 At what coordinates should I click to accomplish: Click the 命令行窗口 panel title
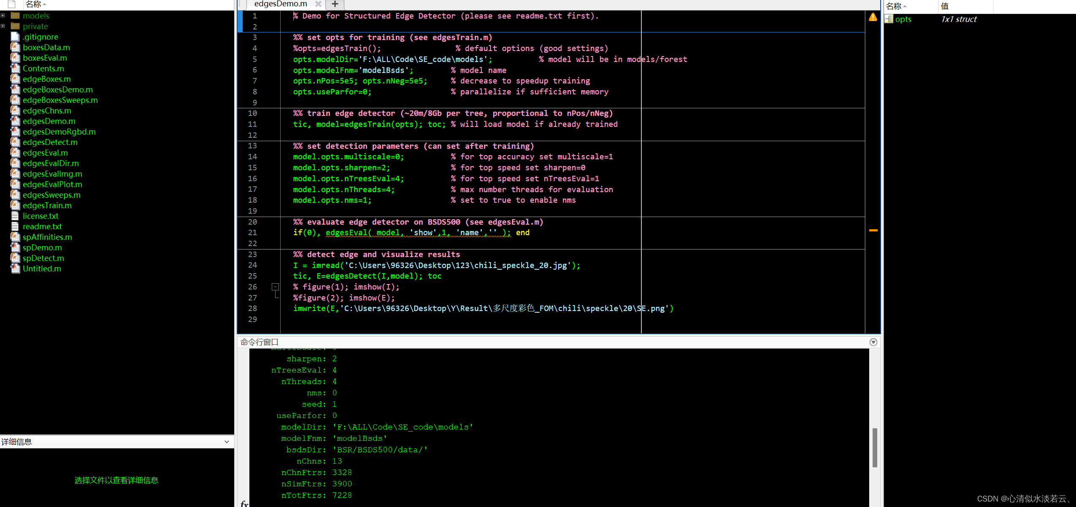pyautogui.click(x=260, y=342)
